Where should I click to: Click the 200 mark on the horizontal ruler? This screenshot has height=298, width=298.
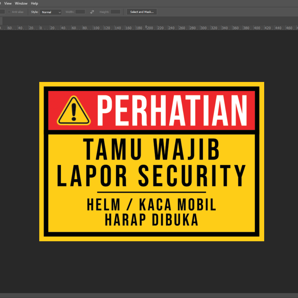coord(150,28)
